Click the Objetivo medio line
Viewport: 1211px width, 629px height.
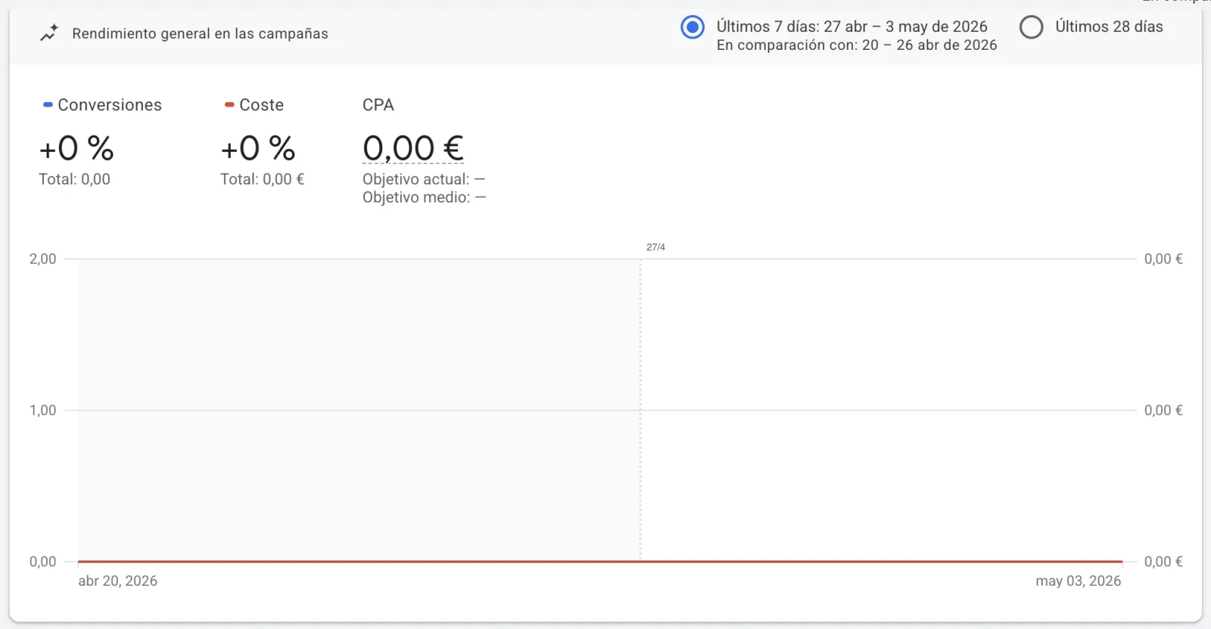point(424,197)
